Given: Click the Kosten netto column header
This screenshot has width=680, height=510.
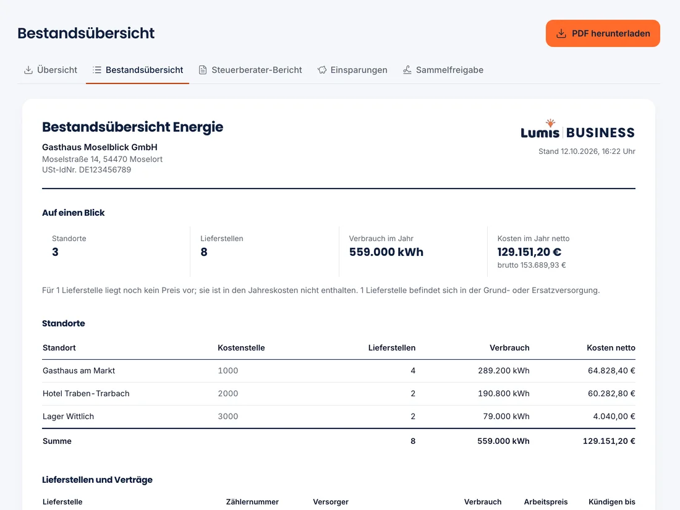Looking at the screenshot, I should click(x=611, y=348).
